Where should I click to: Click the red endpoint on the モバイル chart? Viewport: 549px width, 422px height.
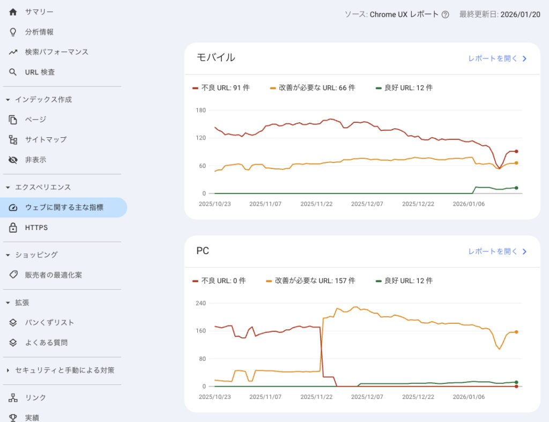point(516,151)
